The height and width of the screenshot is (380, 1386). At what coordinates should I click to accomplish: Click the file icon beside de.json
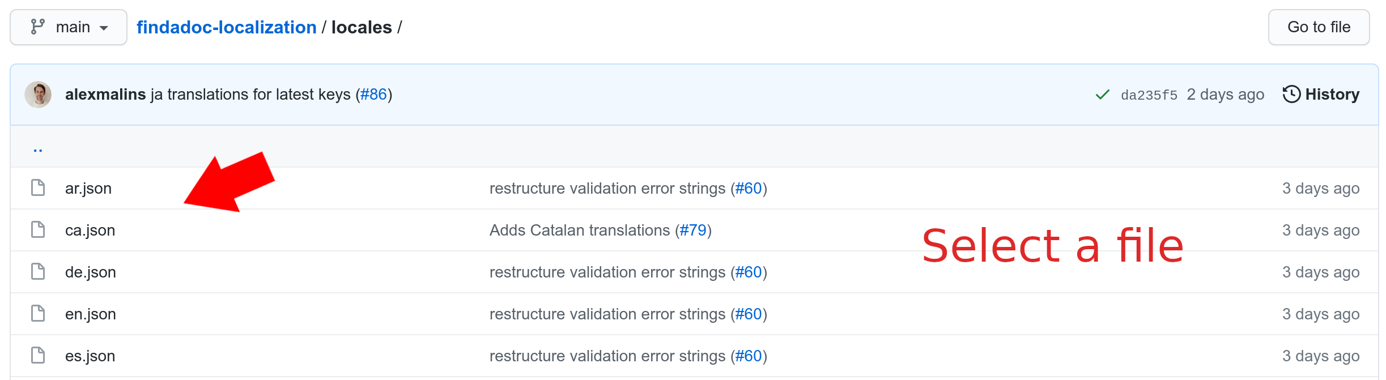tap(38, 271)
